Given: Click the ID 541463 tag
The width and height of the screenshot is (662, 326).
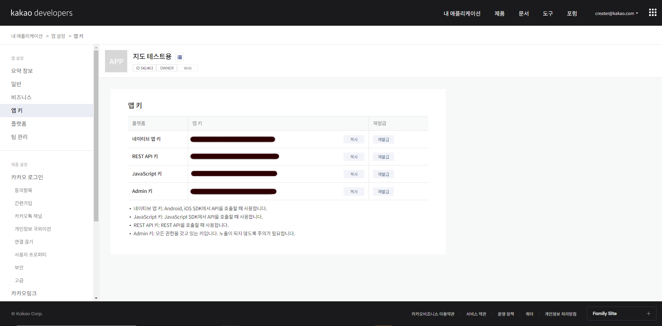Looking at the screenshot, I should tap(144, 68).
